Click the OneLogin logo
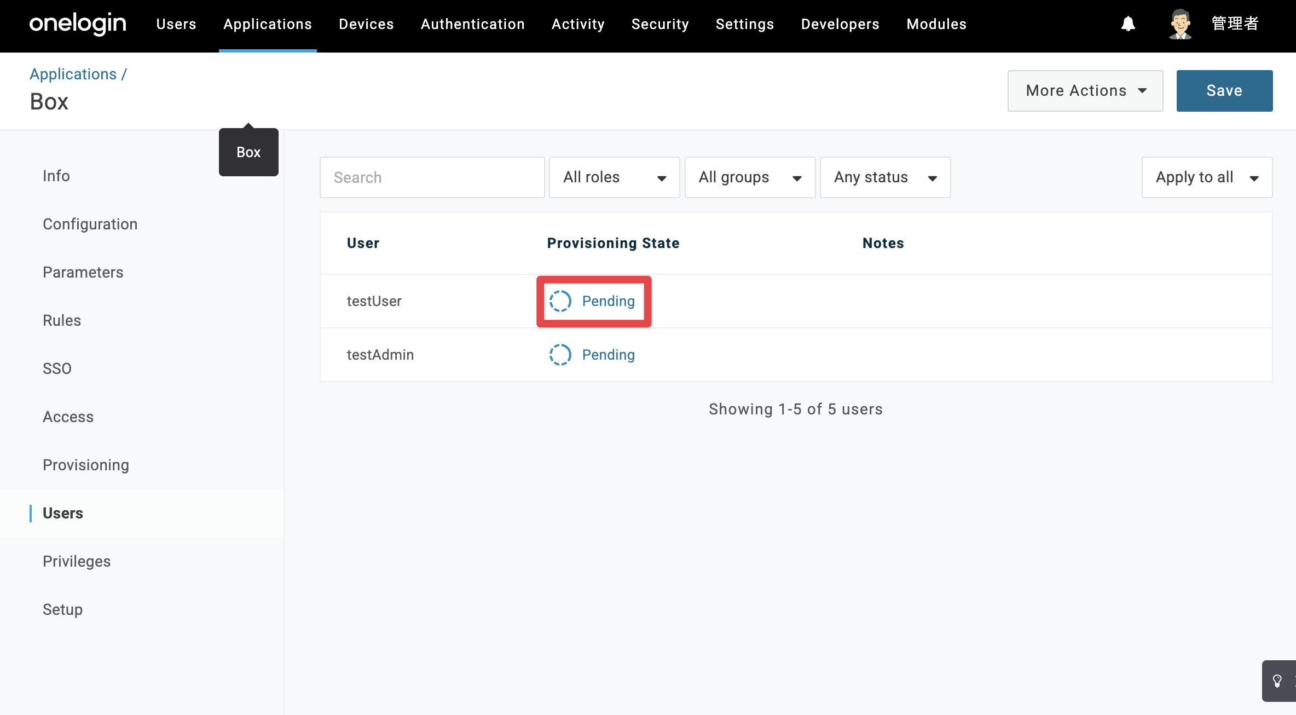The image size is (1296, 715). (78, 24)
